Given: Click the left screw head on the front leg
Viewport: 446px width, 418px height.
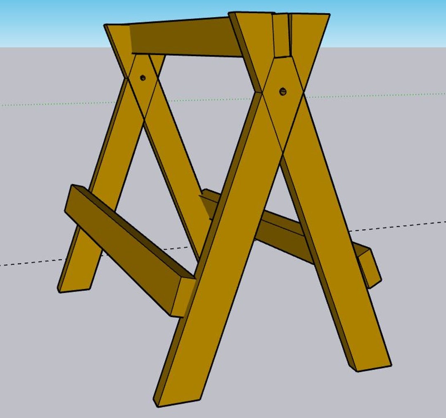Looking at the screenshot, I should tap(142, 76).
